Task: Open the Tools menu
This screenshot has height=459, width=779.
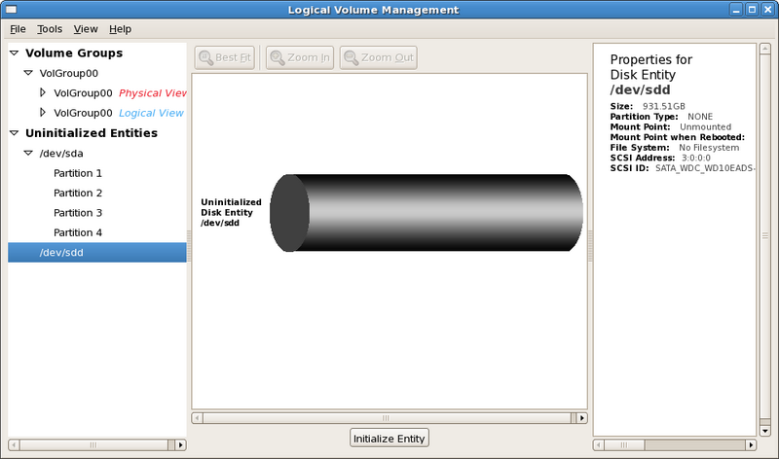Action: (x=50, y=29)
